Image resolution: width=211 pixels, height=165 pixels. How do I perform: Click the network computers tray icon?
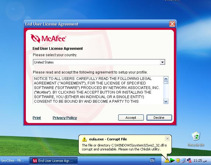(183, 160)
